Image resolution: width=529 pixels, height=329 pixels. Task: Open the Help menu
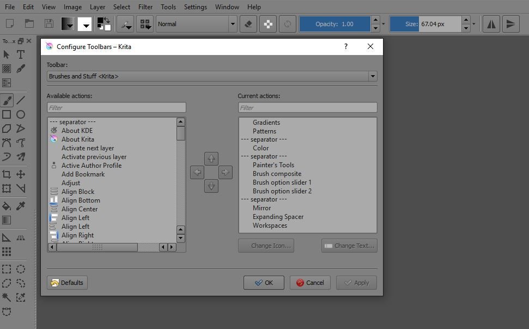coord(254,7)
